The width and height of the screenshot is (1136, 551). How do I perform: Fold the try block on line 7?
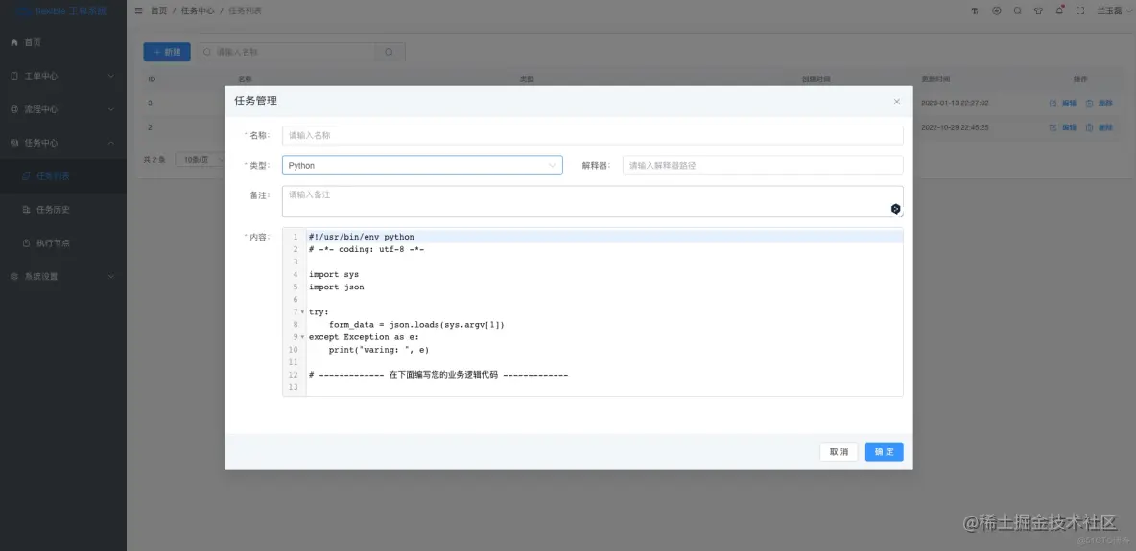tap(302, 312)
